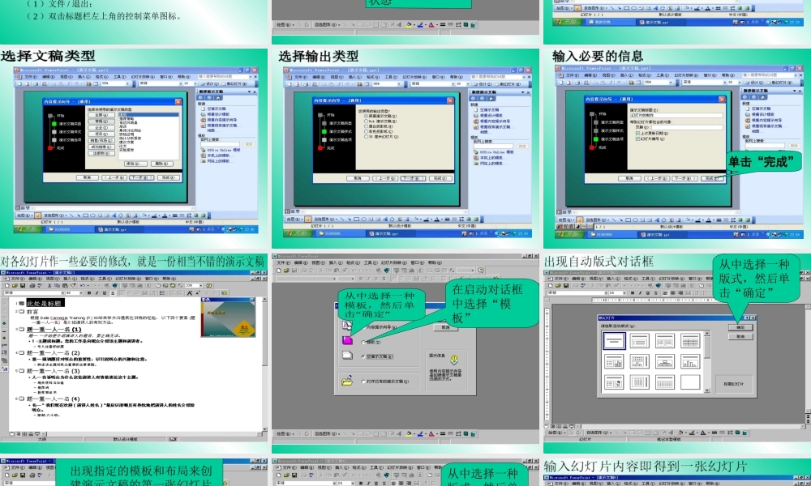Select the blank layout in 自动版式 dialog

pyautogui.click(x=690, y=382)
